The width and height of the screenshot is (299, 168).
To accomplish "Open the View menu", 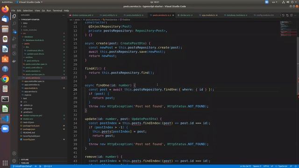I will 37,11.
